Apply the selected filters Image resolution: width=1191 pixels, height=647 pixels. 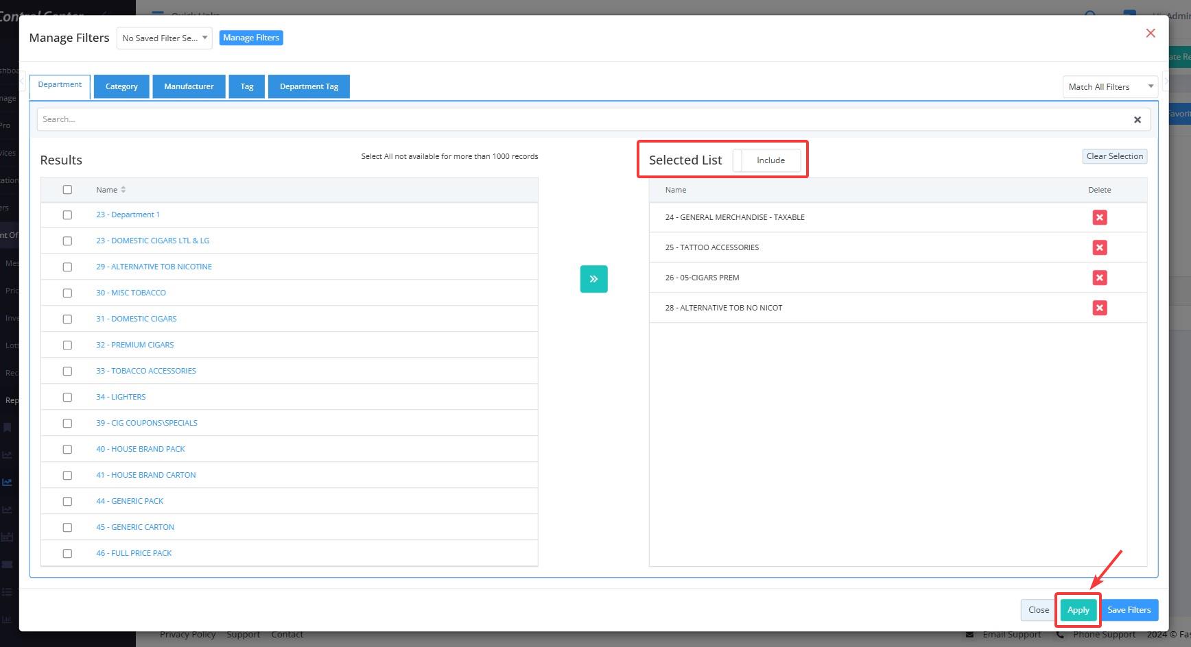pos(1078,610)
